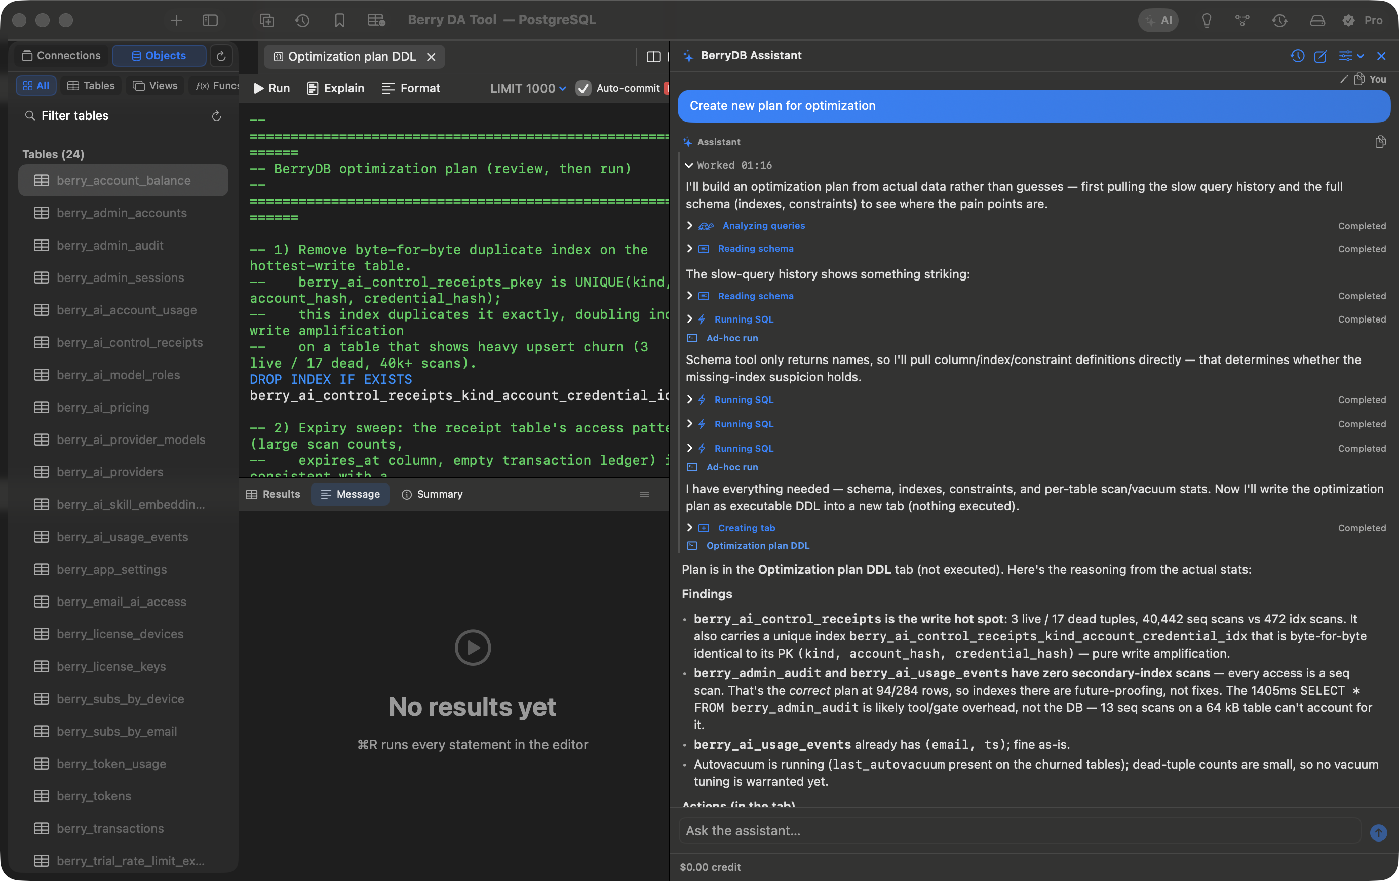This screenshot has height=881, width=1399.
Task: Click the reload icon beside Filter tables
Action: click(216, 116)
